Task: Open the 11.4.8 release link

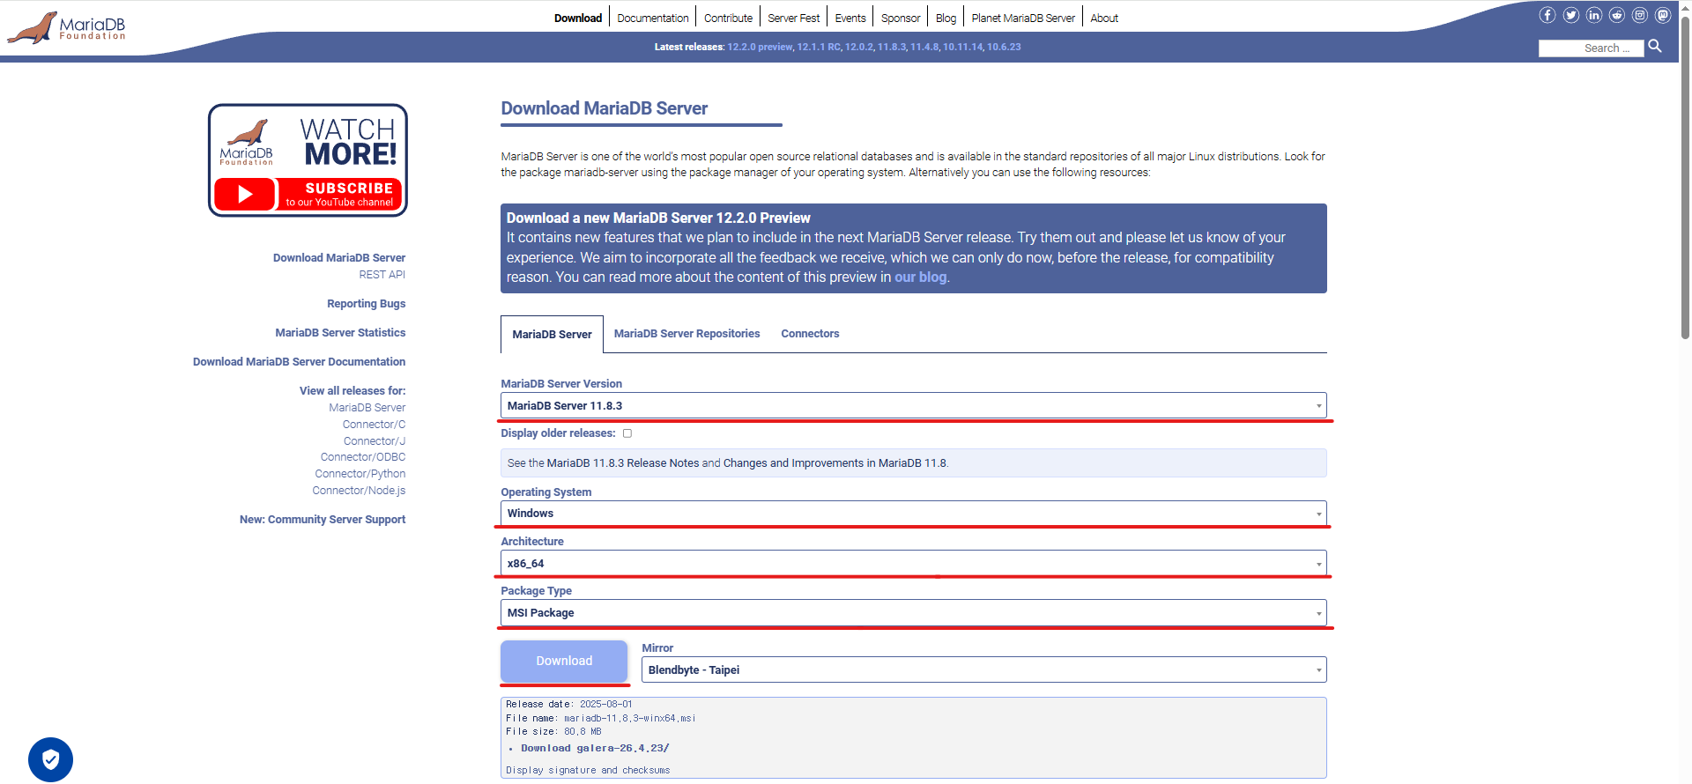Action: (924, 48)
